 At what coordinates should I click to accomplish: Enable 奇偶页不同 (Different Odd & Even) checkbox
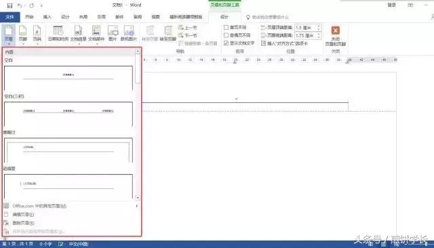[226, 35]
